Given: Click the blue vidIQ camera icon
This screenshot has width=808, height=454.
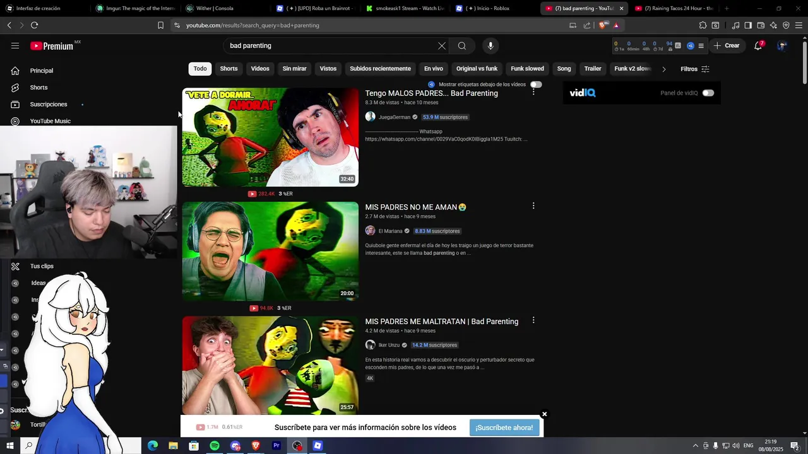Looking at the screenshot, I should coord(691,45).
